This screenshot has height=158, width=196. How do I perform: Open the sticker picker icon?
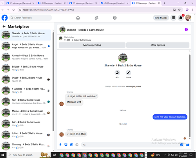click(71, 145)
